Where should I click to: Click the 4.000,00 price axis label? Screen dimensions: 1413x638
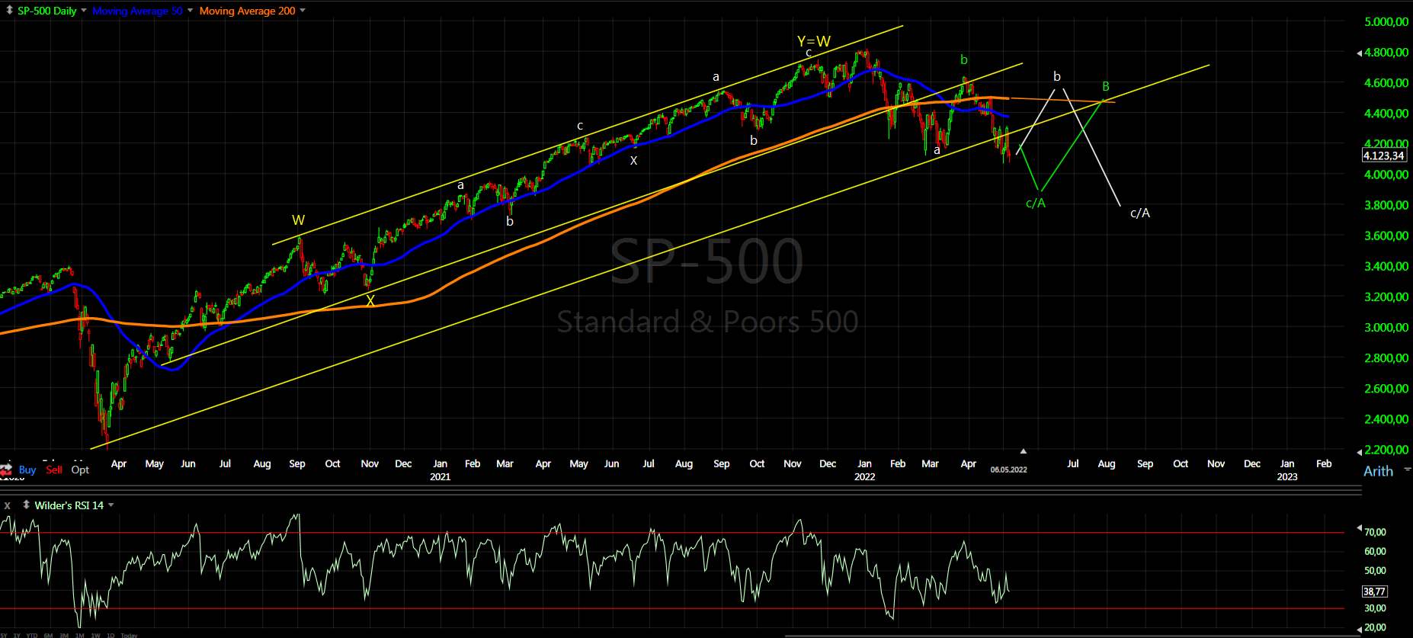(x=1386, y=175)
